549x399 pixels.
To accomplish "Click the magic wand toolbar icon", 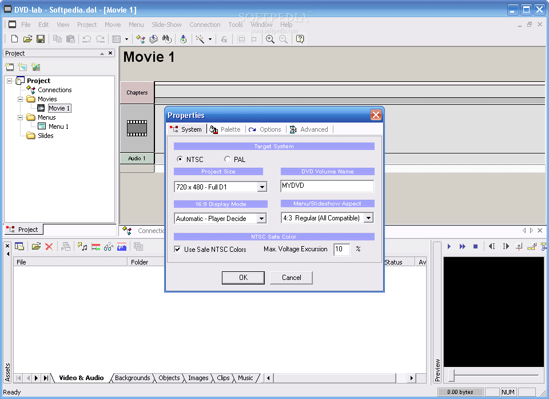I will coord(200,39).
